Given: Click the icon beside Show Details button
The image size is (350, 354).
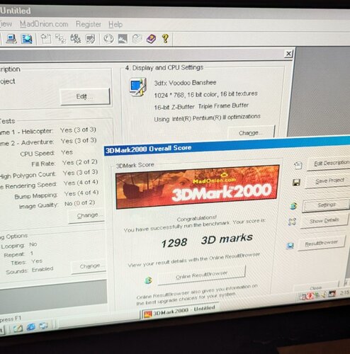Looking at the screenshot, I should click(292, 222).
